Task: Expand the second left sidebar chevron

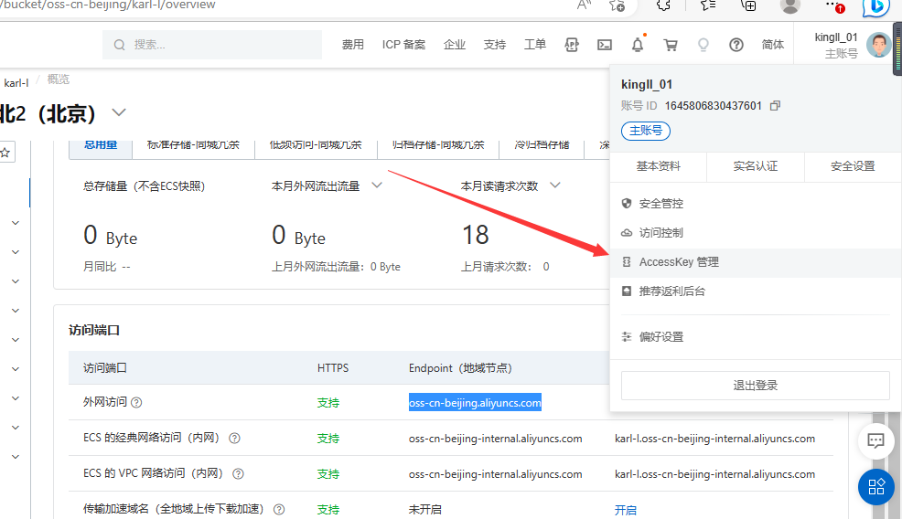Action: pyautogui.click(x=16, y=252)
